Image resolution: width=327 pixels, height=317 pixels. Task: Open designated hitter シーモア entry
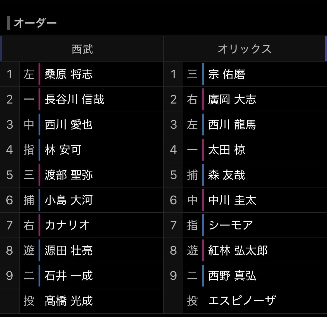[231, 225]
